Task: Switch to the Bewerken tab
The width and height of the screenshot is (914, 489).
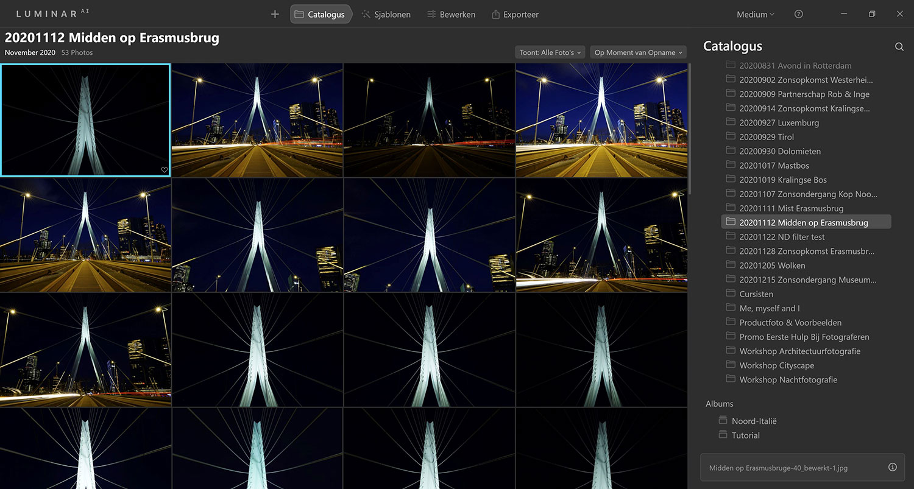Action: [x=451, y=14]
